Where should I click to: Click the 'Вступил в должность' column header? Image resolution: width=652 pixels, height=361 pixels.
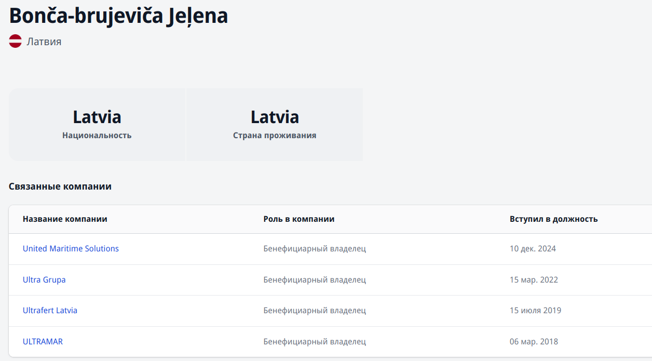click(x=553, y=219)
